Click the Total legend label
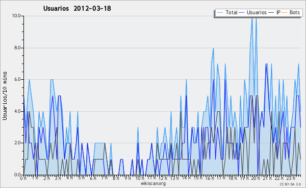This screenshot has width=306, height=188. point(231,12)
